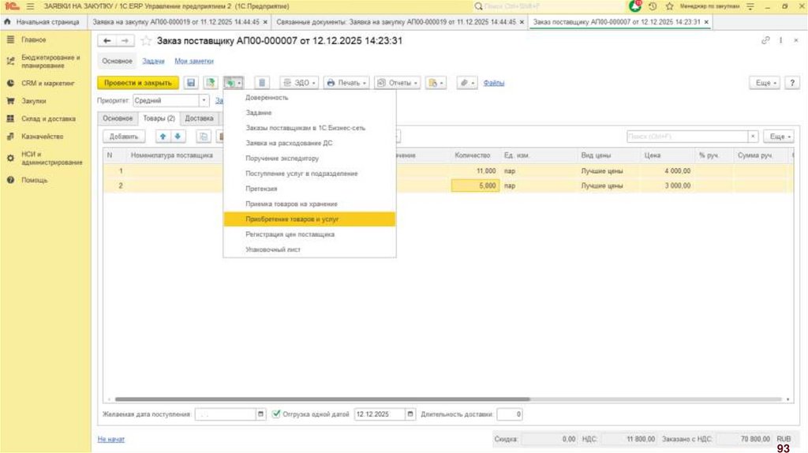Click the Добавить button
The image size is (808, 453).
click(124, 137)
